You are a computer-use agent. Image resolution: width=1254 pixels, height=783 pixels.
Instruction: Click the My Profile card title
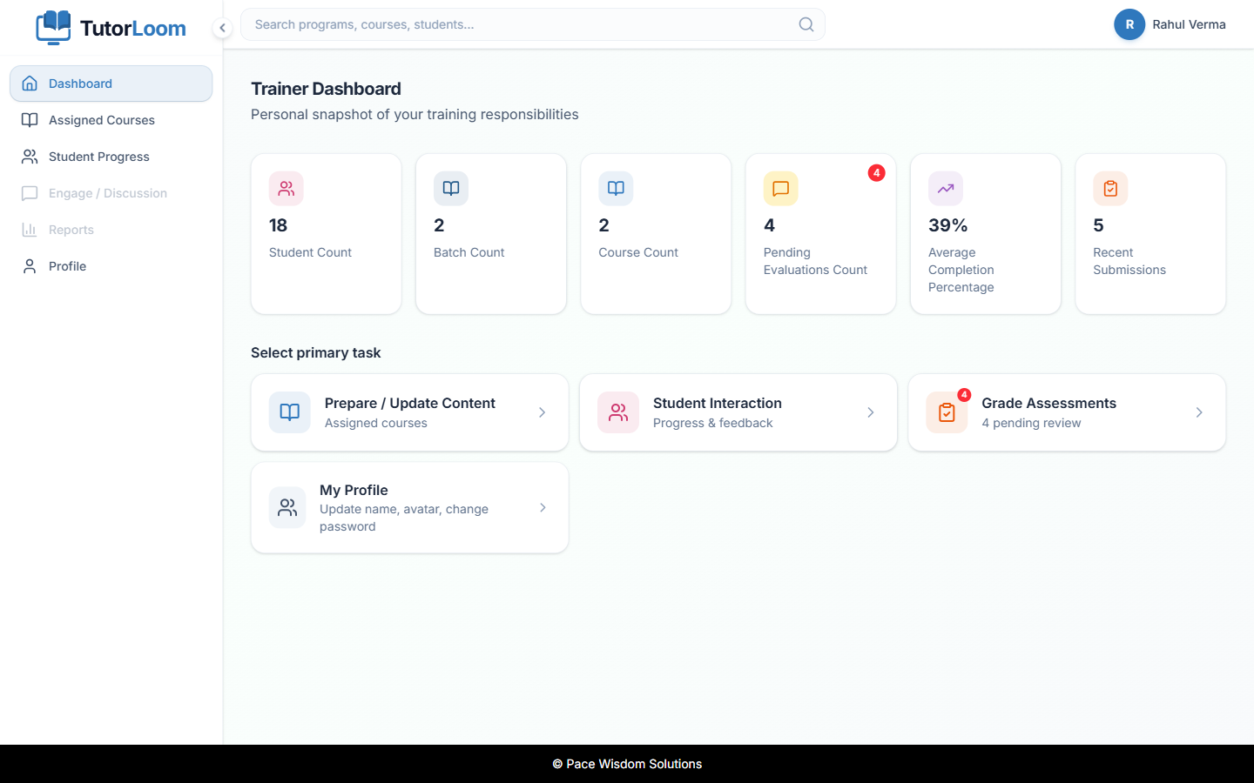click(x=354, y=490)
